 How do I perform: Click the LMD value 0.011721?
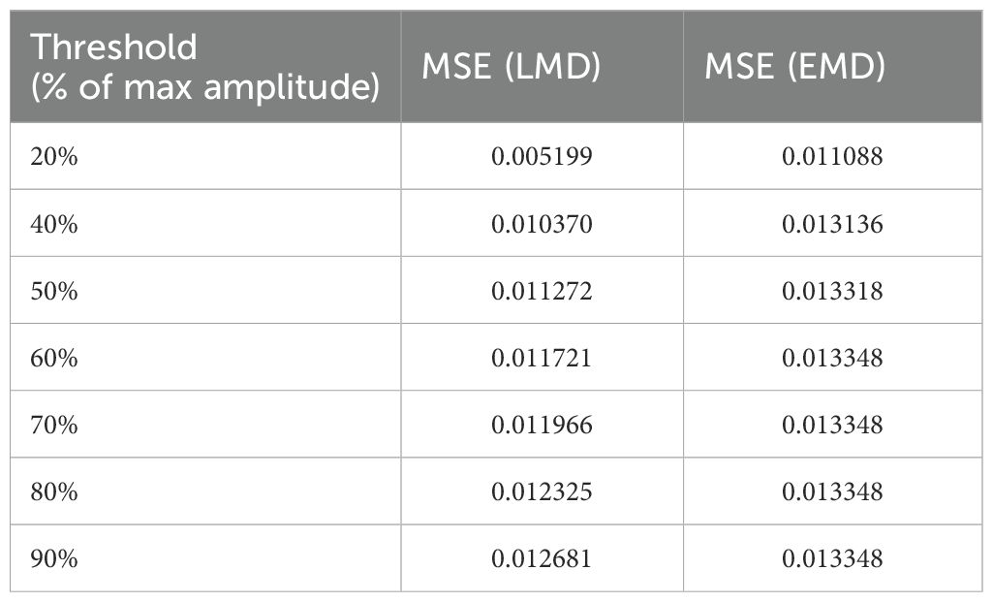[x=542, y=358]
